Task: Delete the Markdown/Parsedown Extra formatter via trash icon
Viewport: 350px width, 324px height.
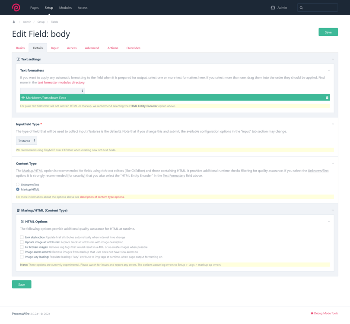Action: coord(327,98)
